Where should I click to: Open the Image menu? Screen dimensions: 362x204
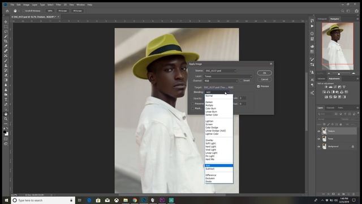pyautogui.click(x=27, y=5)
